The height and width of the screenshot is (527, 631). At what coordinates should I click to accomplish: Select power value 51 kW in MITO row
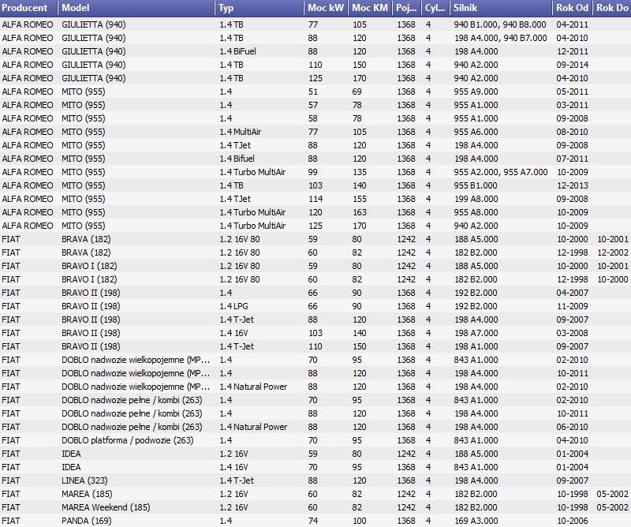point(312,92)
